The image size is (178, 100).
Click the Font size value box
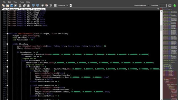point(68,5)
